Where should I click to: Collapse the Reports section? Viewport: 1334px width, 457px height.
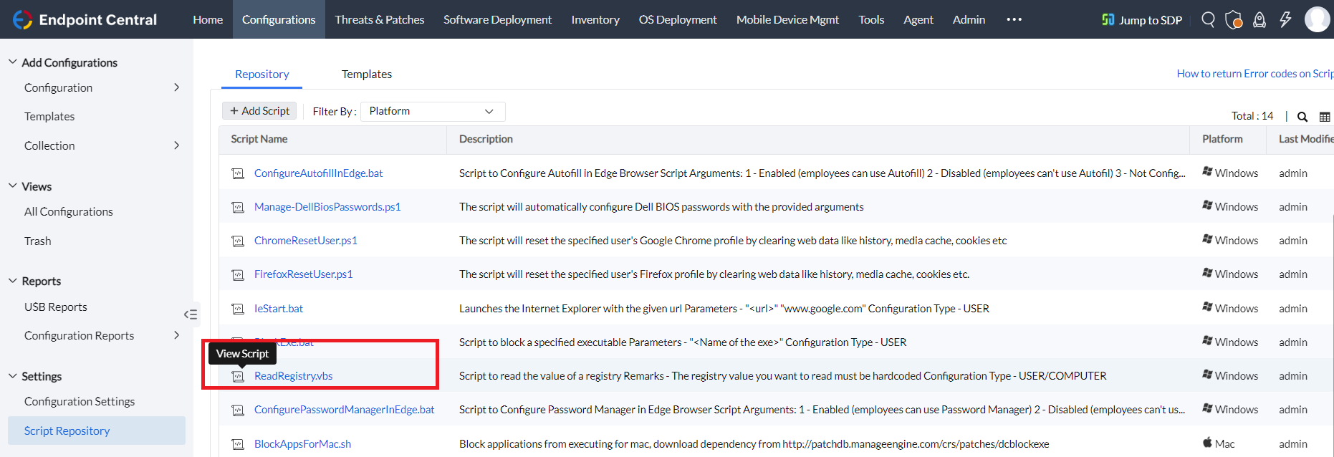pyautogui.click(x=13, y=281)
